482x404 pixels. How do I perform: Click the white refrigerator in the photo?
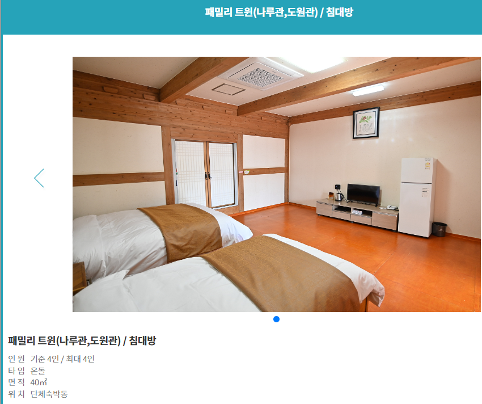point(417,197)
